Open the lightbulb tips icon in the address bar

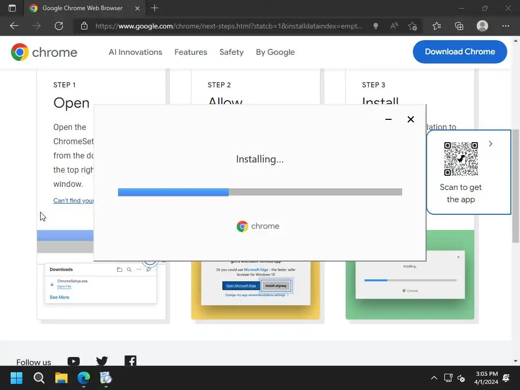(375, 26)
